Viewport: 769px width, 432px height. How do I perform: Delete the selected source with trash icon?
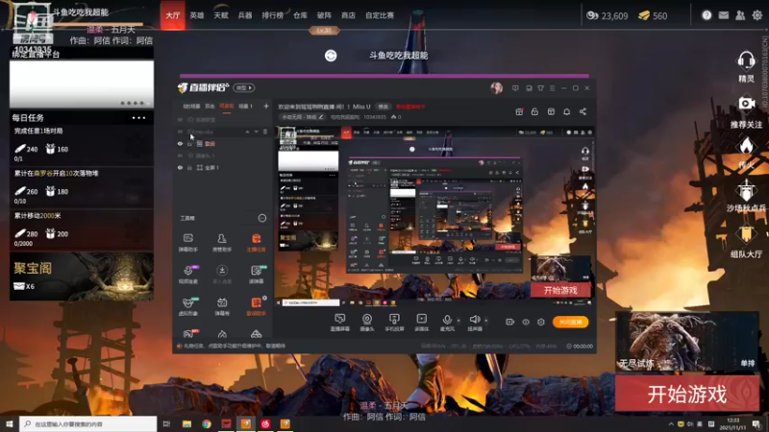coord(265,132)
